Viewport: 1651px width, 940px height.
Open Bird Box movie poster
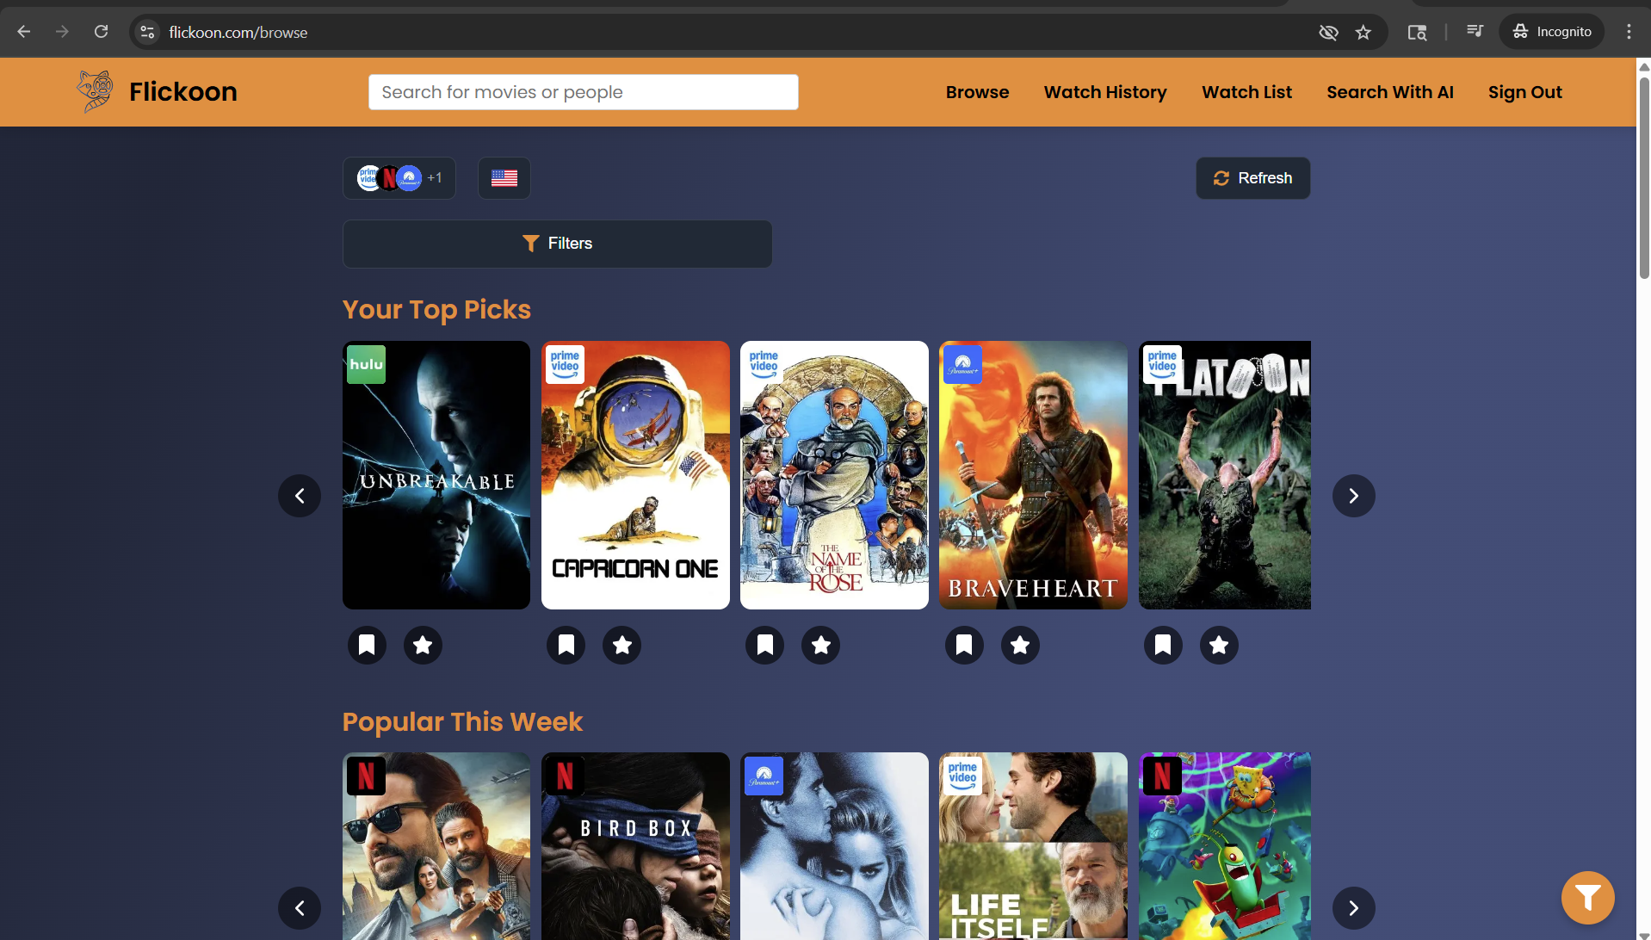click(635, 846)
